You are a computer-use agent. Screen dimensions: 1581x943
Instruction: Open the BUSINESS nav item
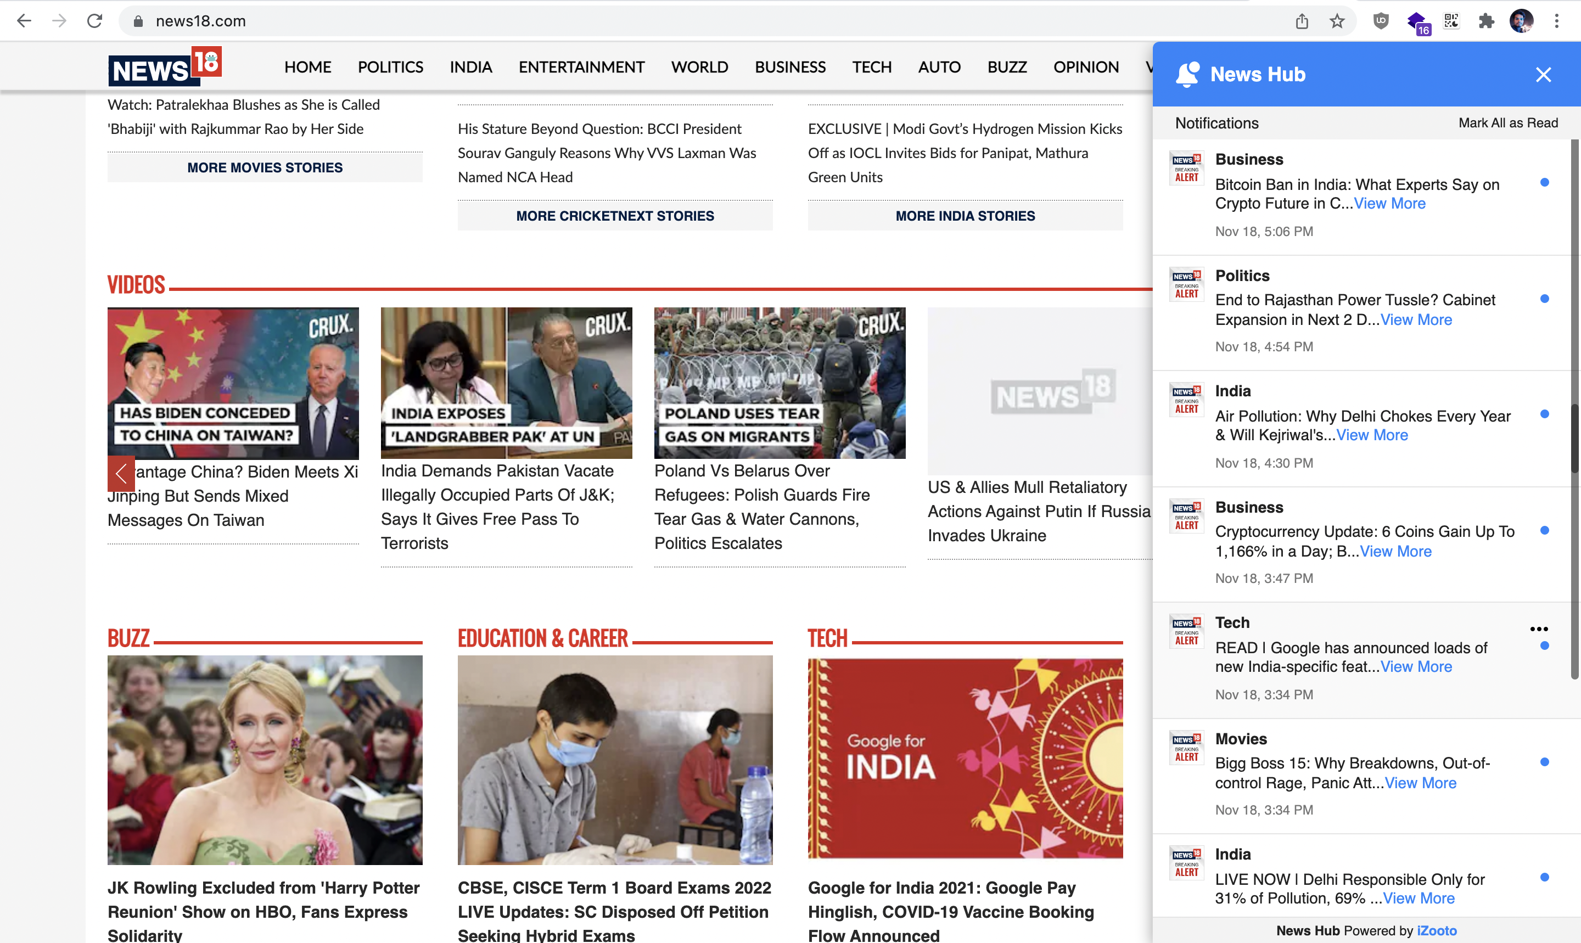click(790, 67)
